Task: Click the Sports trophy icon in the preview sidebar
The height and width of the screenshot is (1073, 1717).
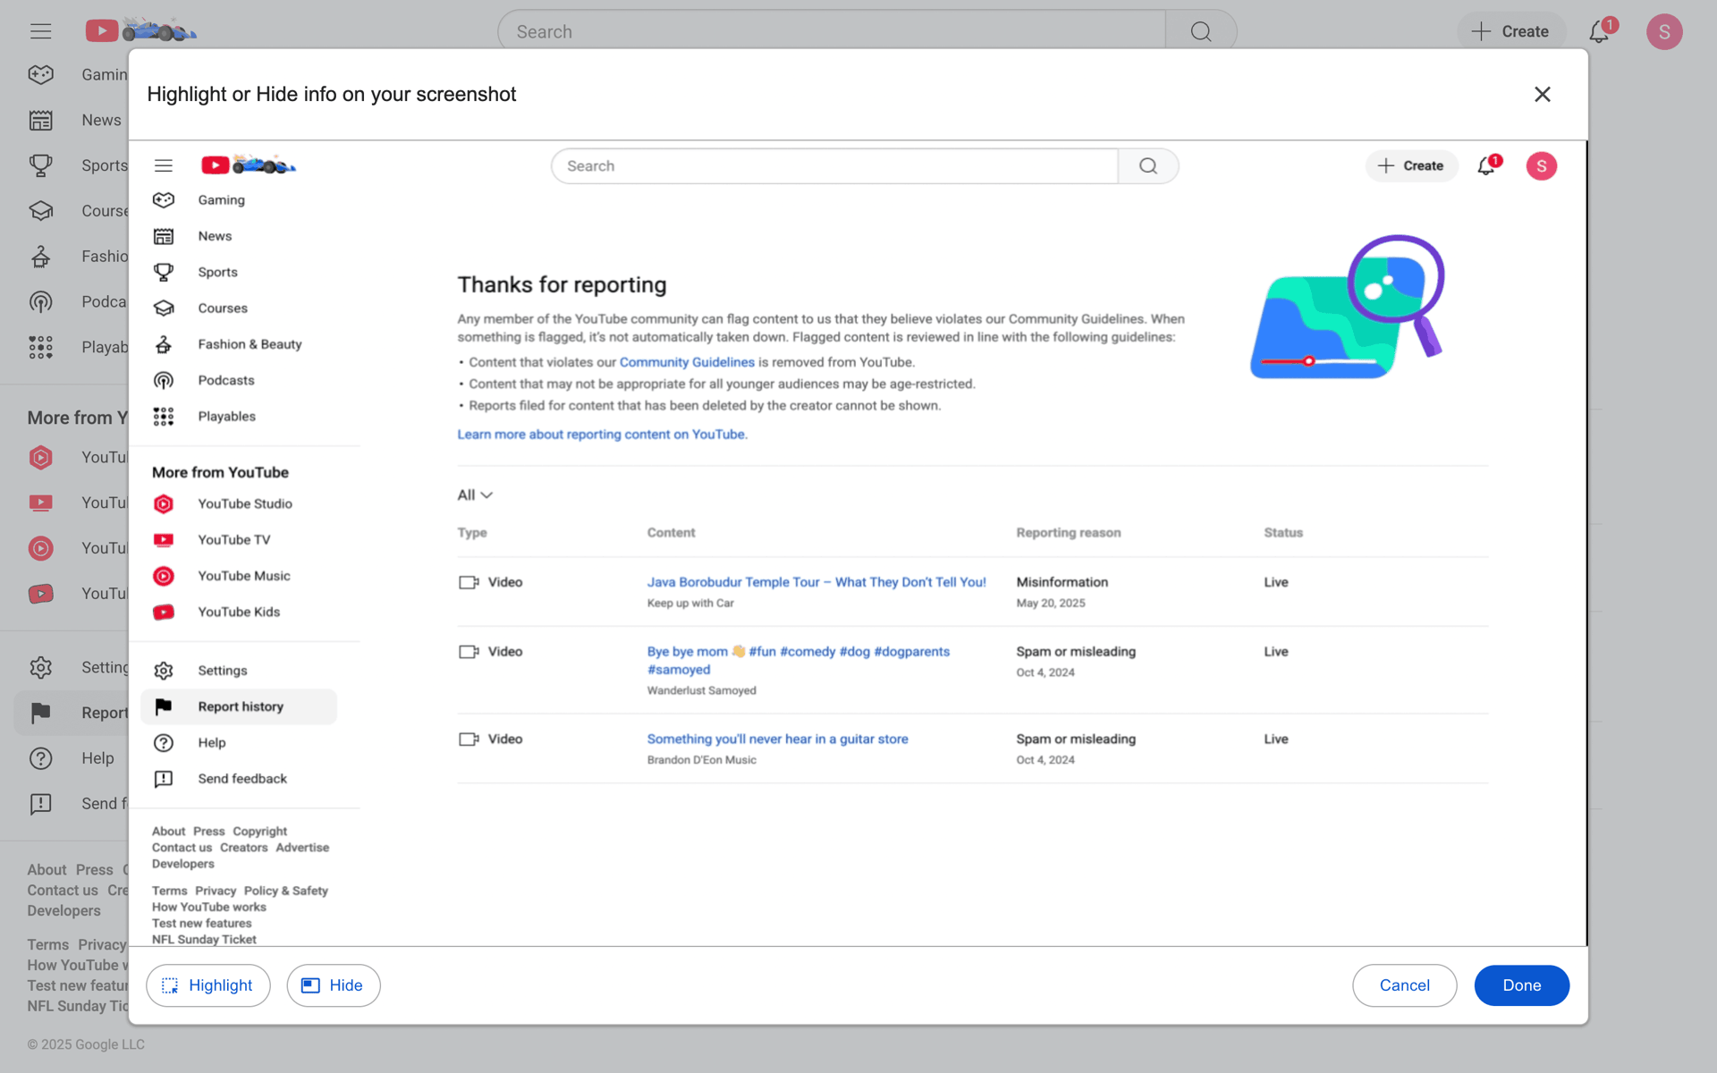Action: [164, 272]
